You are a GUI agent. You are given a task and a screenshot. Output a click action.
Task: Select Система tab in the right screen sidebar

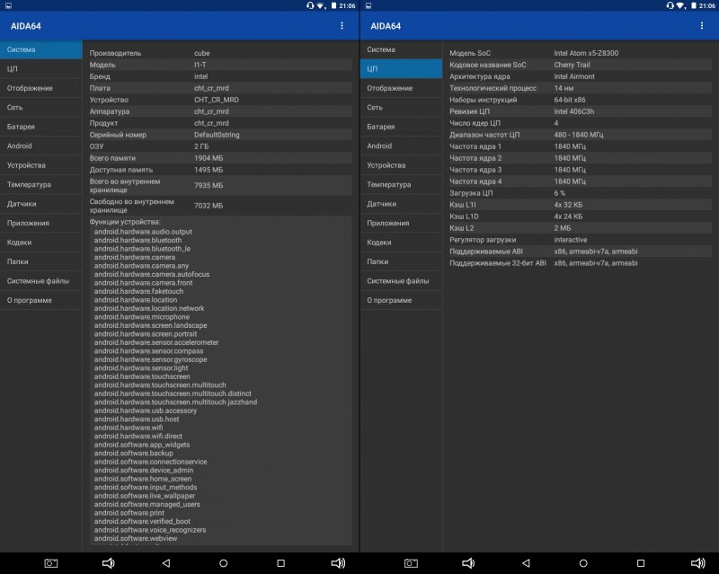[401, 49]
